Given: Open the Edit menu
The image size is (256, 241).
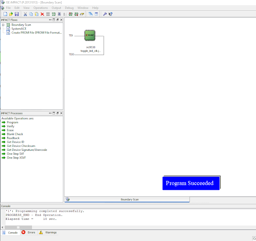Looking at the screenshot, I should pos(17,8).
